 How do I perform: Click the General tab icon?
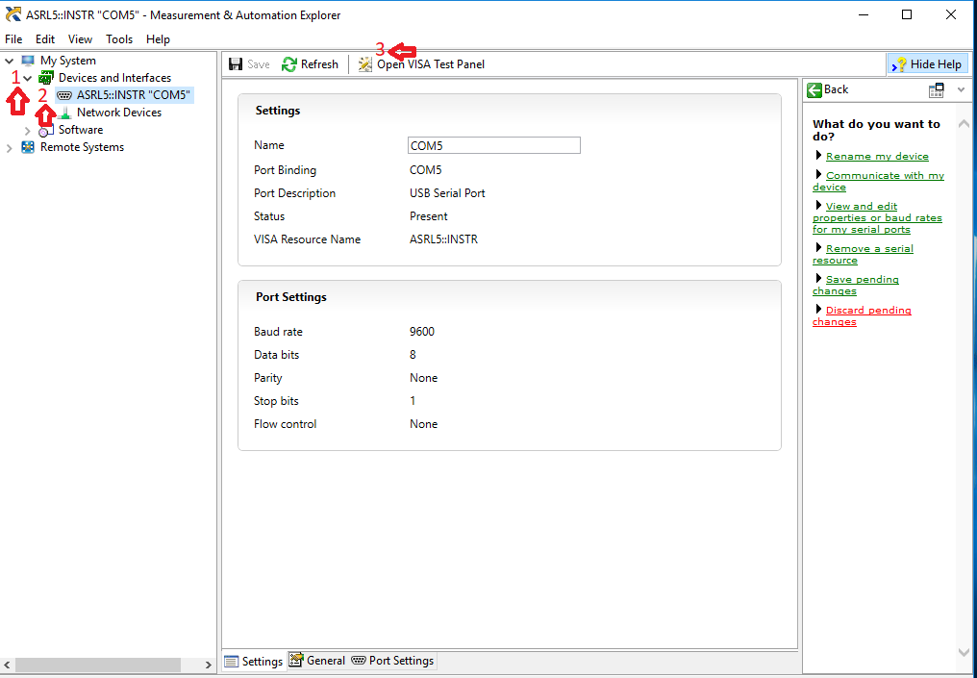(296, 660)
